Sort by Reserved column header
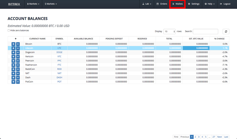 142,39
